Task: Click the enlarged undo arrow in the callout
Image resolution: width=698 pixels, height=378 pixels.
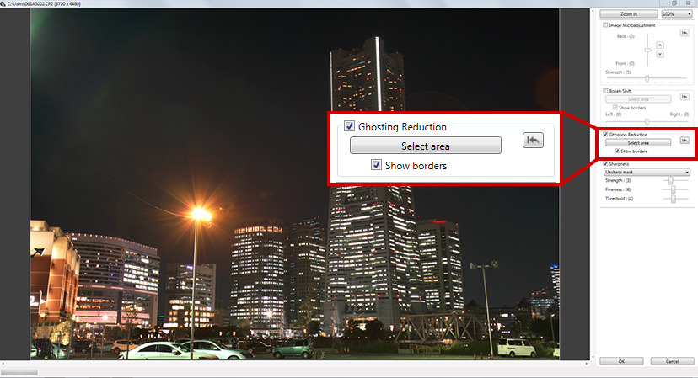Action: [x=533, y=141]
